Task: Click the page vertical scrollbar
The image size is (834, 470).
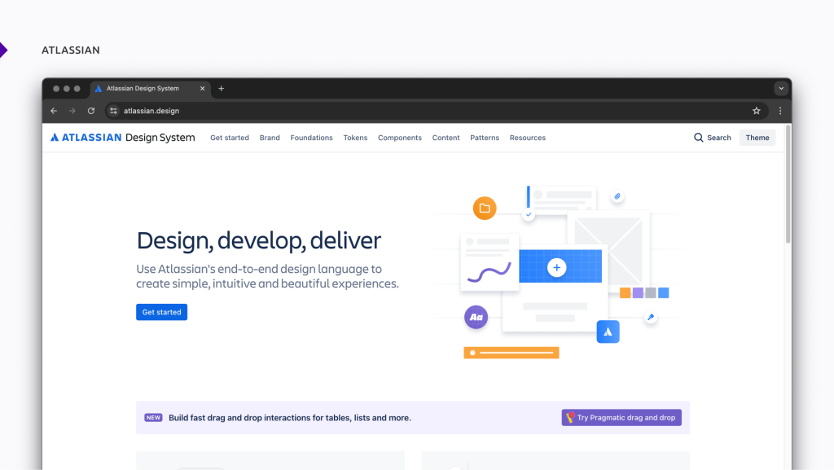Action: pyautogui.click(x=788, y=184)
